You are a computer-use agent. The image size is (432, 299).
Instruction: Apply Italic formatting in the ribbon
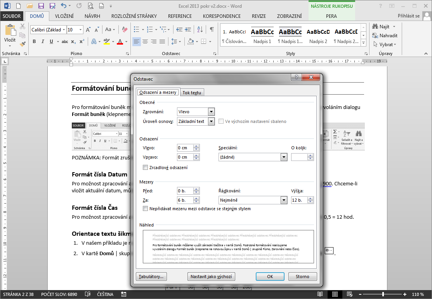43,41
